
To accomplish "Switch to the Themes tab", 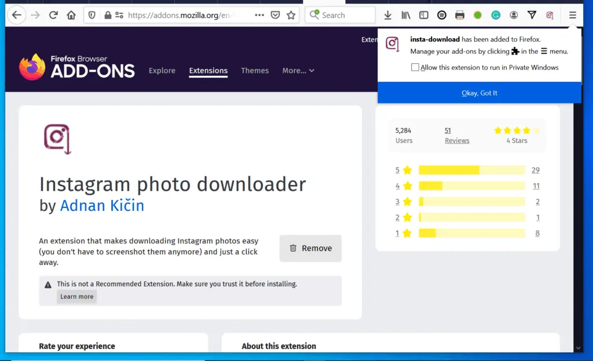I will coord(255,70).
